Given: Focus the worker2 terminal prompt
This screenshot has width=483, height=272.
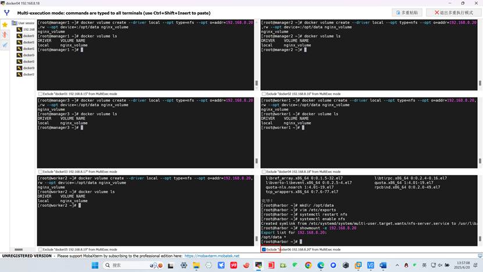Looking at the screenshot, I should [59, 206].
